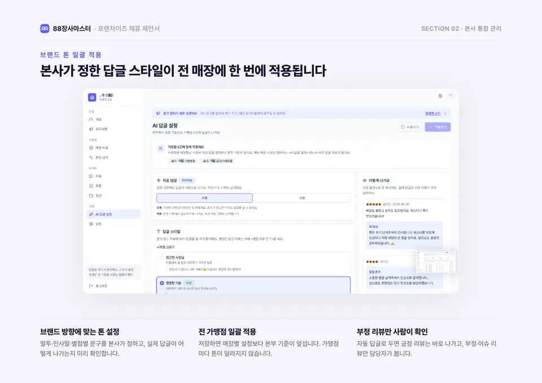The height and width of the screenshot is (383, 542).
Task: Go to 매장 비교 in the sidebar
Action: click(113, 148)
